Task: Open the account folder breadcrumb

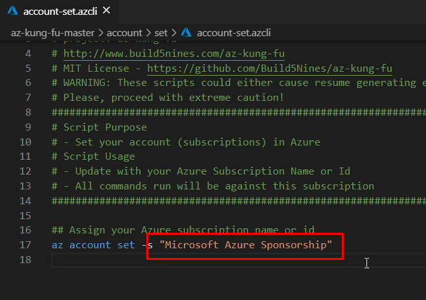Action: coord(126,32)
